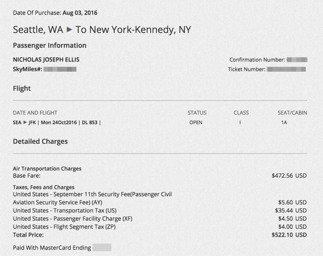Click the blurred Ticket Number value

[x=286, y=69]
